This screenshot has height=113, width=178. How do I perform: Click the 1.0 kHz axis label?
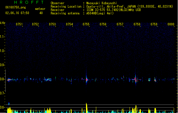point(2,51)
